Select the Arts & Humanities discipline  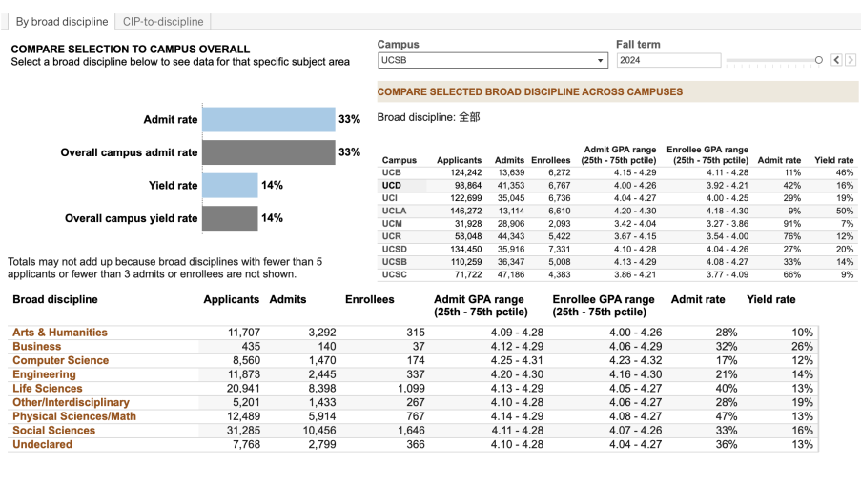pyautogui.click(x=60, y=333)
